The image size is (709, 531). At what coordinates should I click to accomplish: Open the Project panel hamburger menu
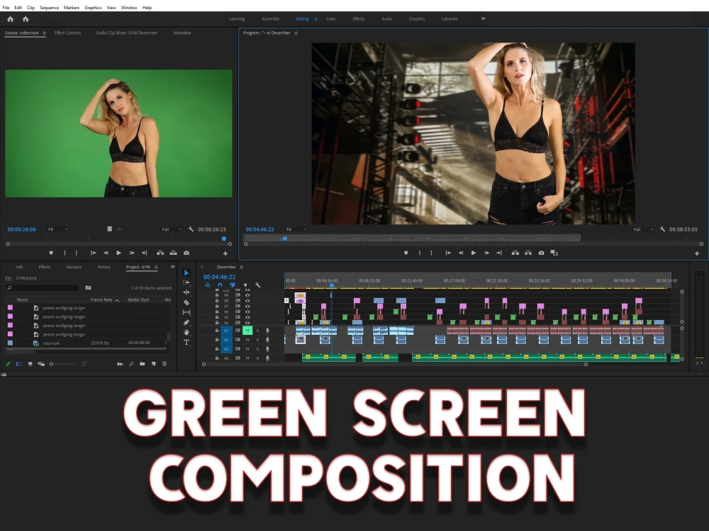(155, 267)
